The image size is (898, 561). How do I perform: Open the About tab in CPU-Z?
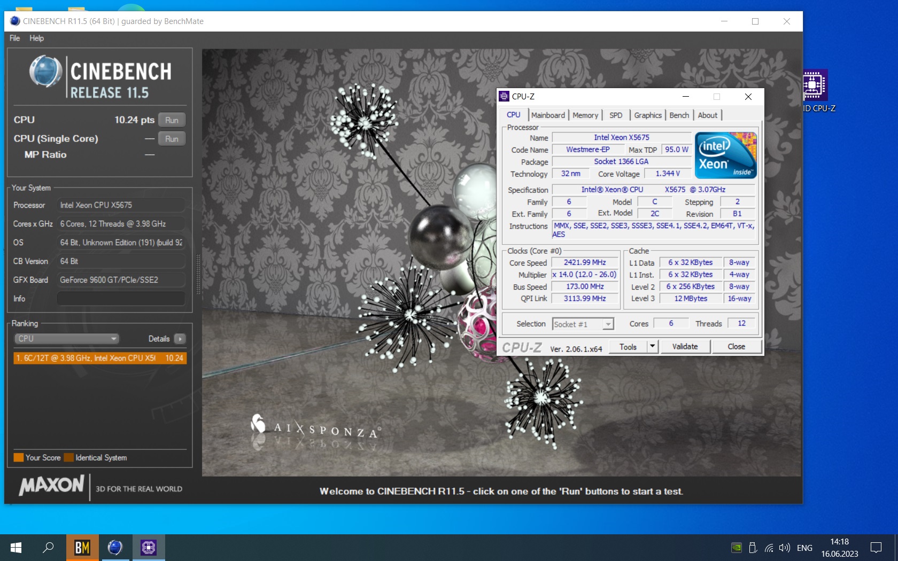[708, 115]
